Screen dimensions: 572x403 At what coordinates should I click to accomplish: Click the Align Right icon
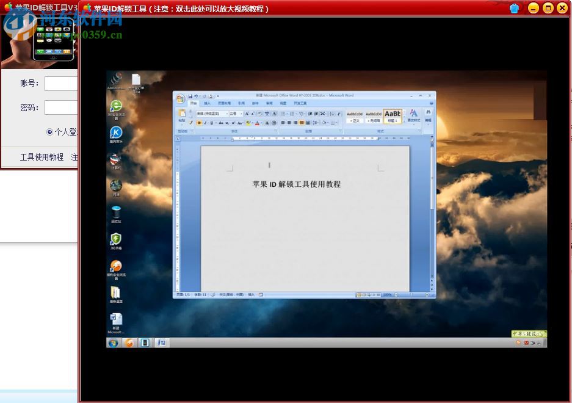(295, 123)
